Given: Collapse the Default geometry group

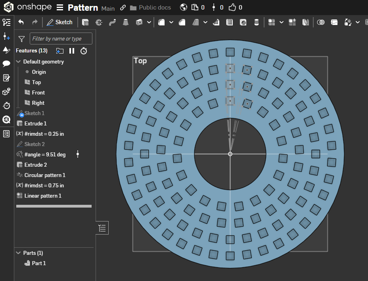Looking at the screenshot, I should coord(18,62).
